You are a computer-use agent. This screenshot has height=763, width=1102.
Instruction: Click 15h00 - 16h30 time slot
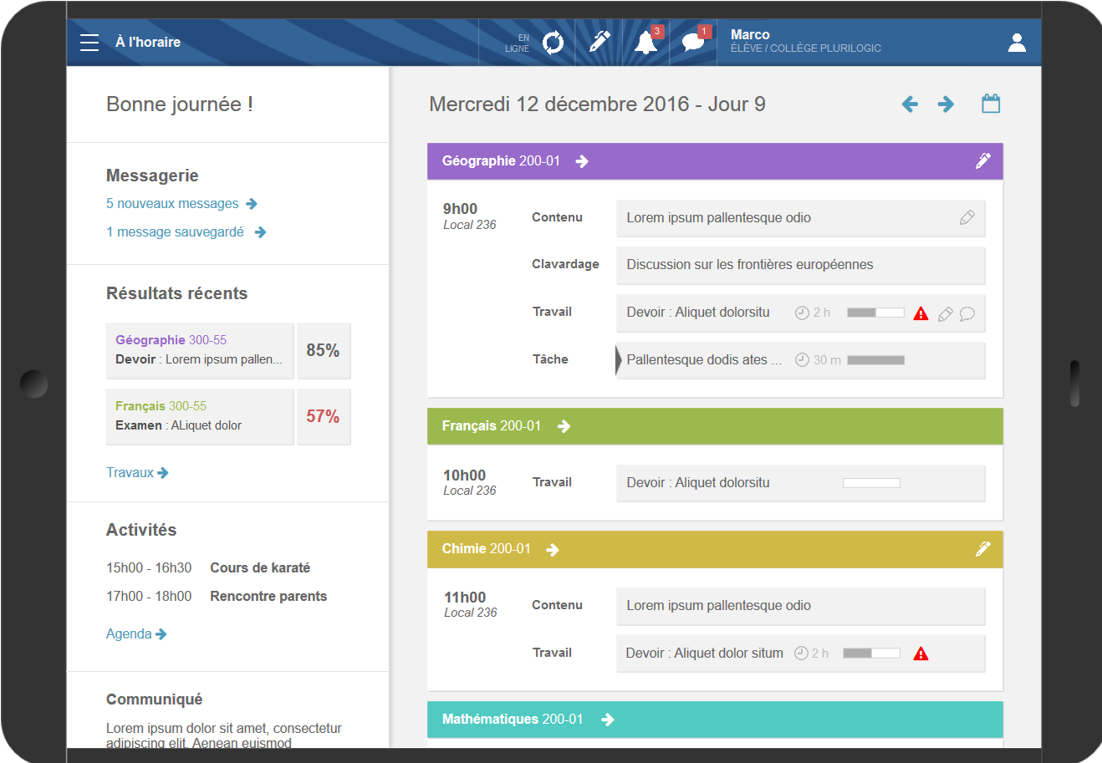pyautogui.click(x=149, y=568)
